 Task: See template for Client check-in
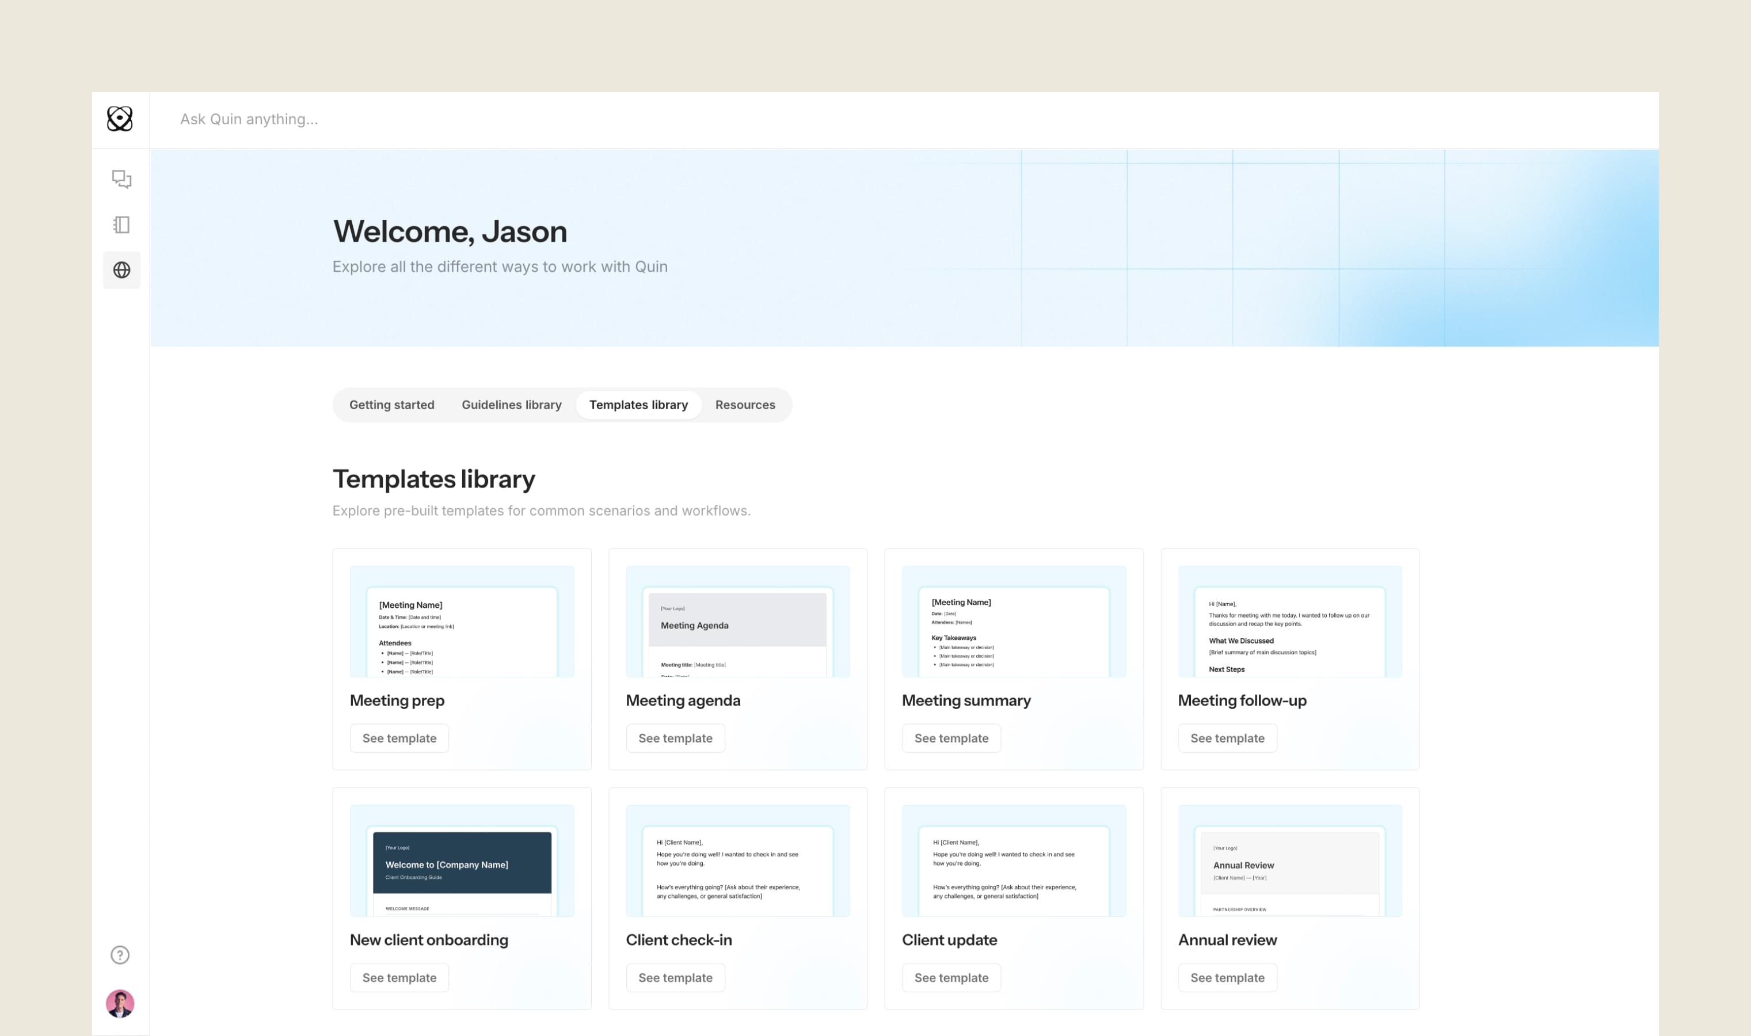675,977
